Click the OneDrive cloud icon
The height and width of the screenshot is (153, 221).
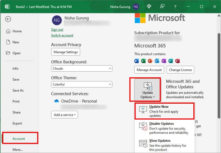(56, 101)
